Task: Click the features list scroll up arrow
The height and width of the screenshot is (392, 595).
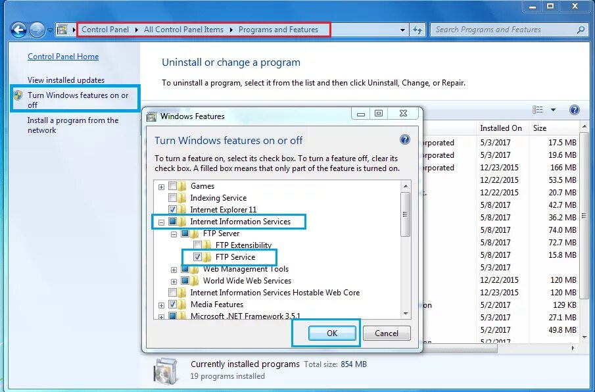Action: coord(406,186)
